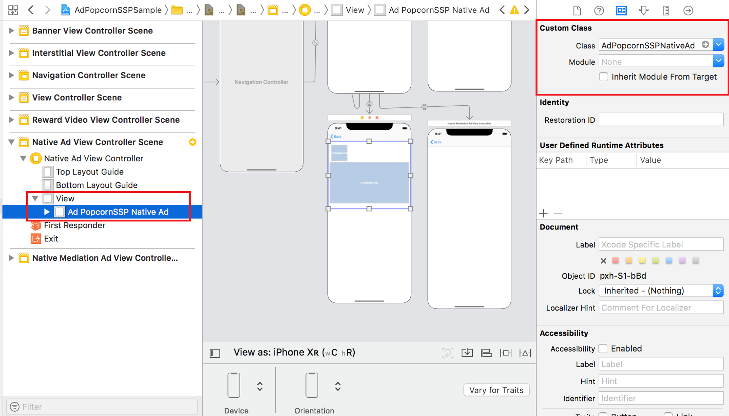The image size is (729, 416).
Task: Click the Align constraints icon
Action: pos(486,353)
